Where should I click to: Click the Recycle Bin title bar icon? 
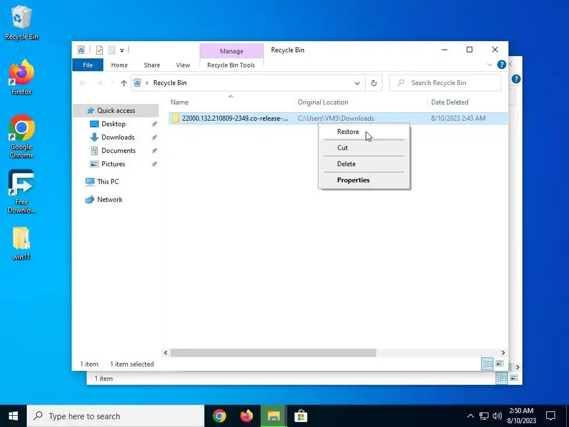81,49
